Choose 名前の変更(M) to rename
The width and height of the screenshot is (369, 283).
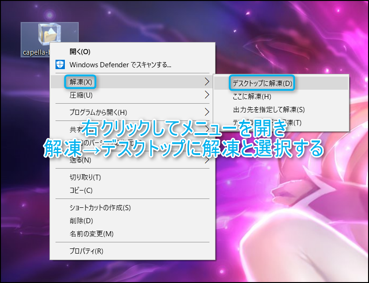pos(91,233)
